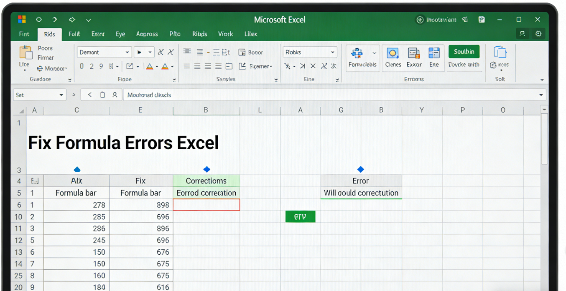Click the forward chevron in title bar
Image resolution: width=566 pixels, height=291 pixels.
(x=55, y=20)
